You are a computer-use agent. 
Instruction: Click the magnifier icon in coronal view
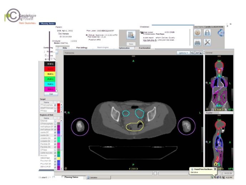pyautogui.click(x=207, y=83)
